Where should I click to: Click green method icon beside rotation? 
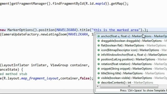tap(99, 64)
